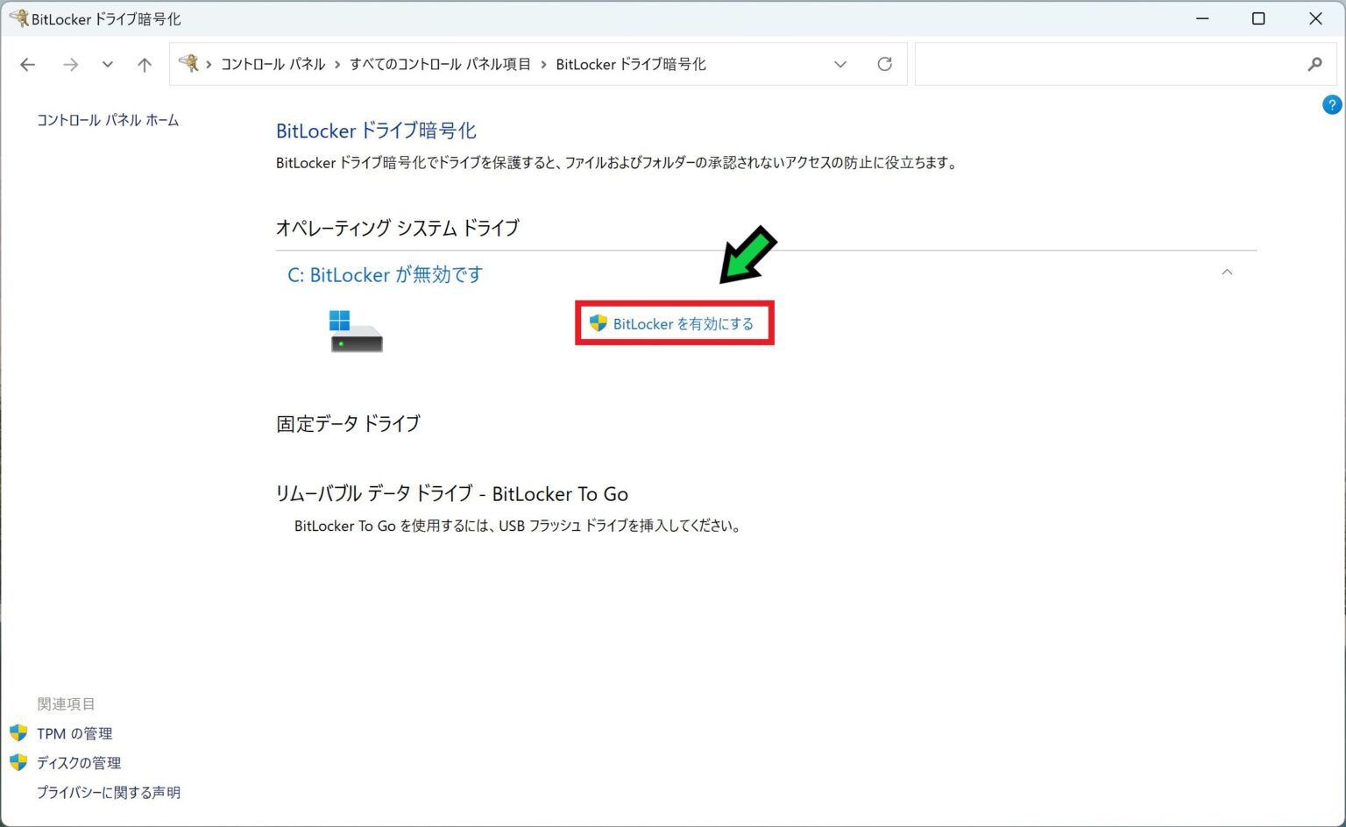Open コントロール パネル ホーム
Screen dimensions: 1346x827
(107, 120)
